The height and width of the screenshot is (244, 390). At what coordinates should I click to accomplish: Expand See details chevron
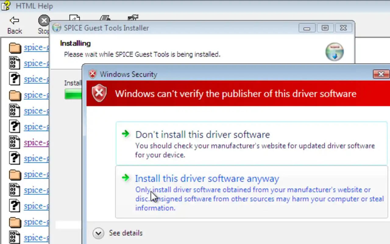tap(98, 233)
